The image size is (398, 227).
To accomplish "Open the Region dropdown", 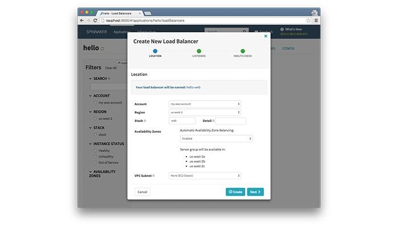I will pyautogui.click(x=205, y=112).
